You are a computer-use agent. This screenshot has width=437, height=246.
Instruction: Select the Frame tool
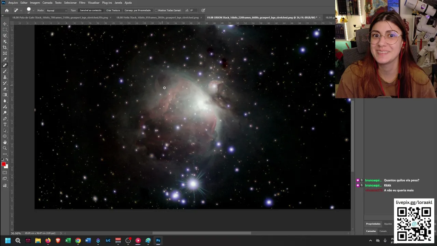5,53
